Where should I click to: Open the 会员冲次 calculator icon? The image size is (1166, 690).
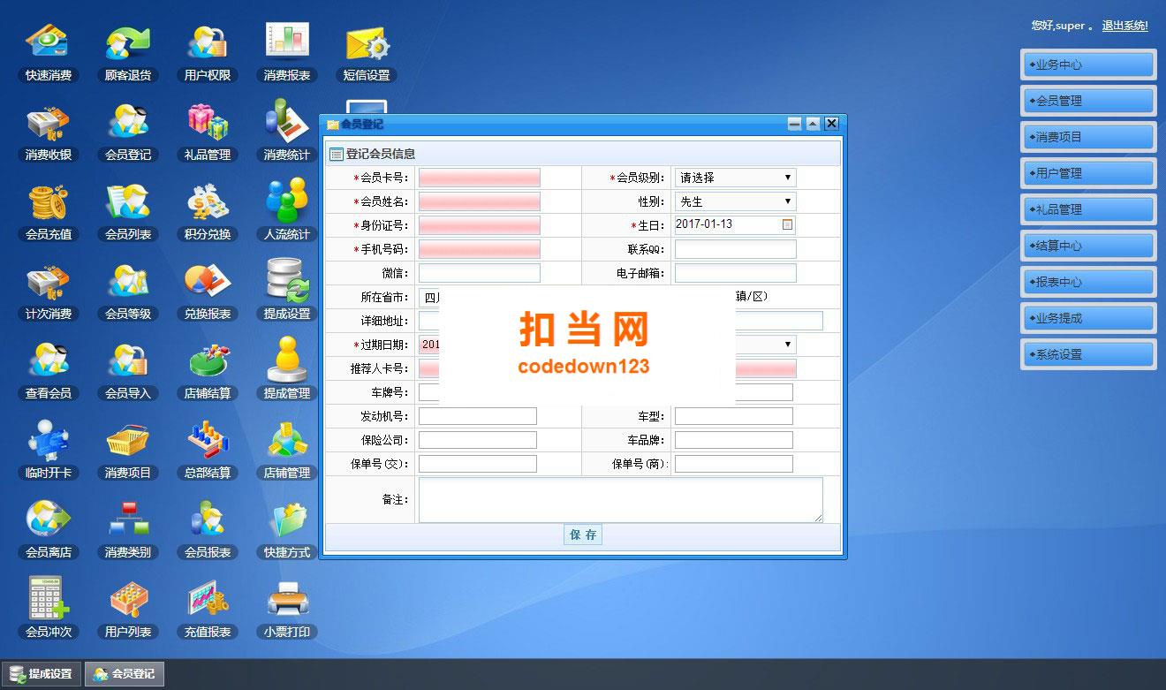click(49, 610)
